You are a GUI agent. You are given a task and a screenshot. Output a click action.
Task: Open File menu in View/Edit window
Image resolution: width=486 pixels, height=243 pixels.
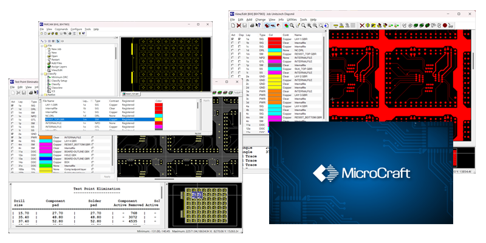(233, 19)
